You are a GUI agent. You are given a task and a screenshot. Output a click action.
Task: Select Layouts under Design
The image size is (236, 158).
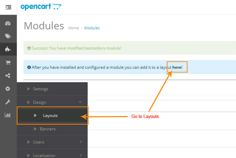(52, 116)
